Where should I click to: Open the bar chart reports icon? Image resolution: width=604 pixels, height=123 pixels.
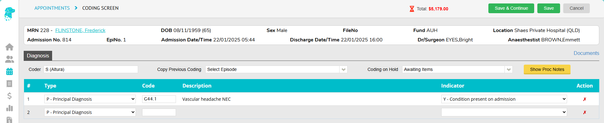(x=9, y=108)
